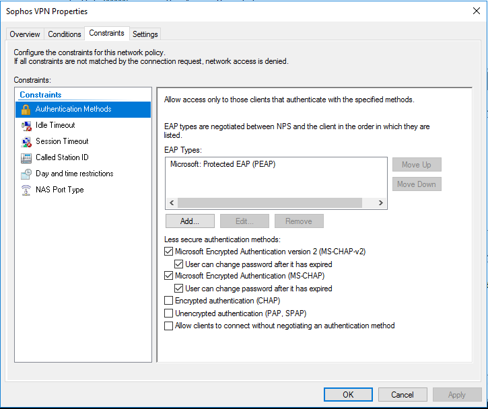488x409 pixels.
Task: Click the Add... button for EAP types
Action: (190, 221)
